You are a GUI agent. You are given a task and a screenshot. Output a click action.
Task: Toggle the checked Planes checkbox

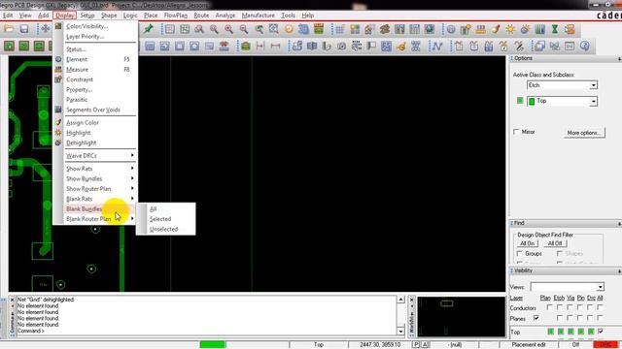coord(536,318)
